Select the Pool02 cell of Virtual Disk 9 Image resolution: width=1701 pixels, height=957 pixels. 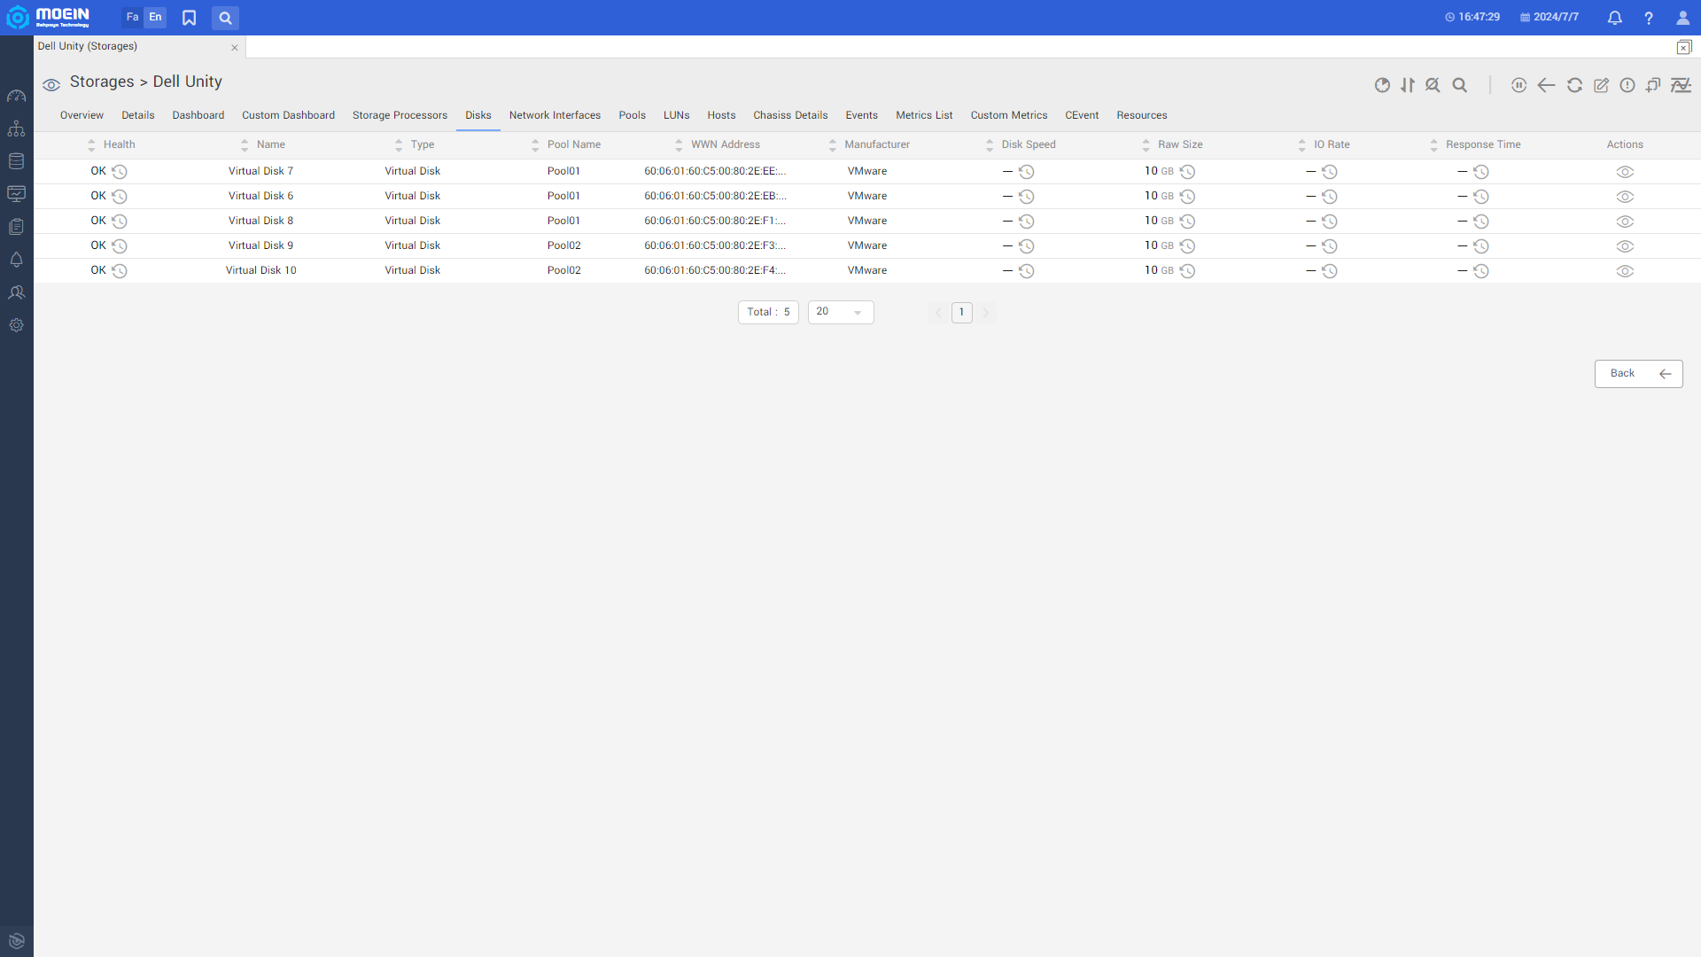click(563, 245)
